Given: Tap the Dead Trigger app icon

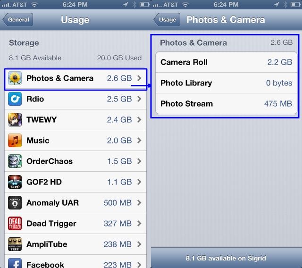Looking at the screenshot, I should click(x=15, y=224).
